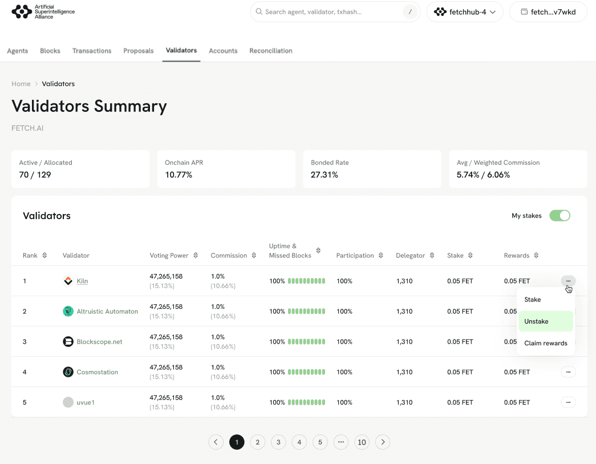Sort validators by Commission column

tap(253, 255)
